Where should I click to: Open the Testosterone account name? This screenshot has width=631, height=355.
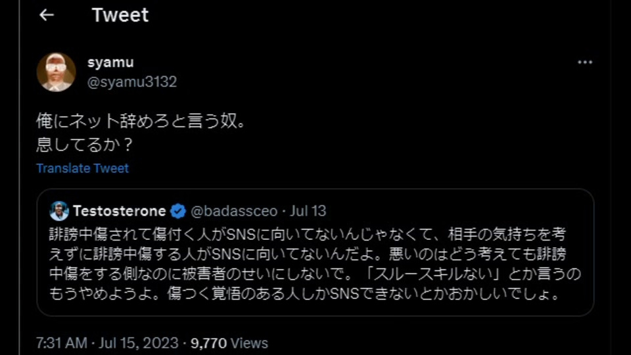pos(120,211)
